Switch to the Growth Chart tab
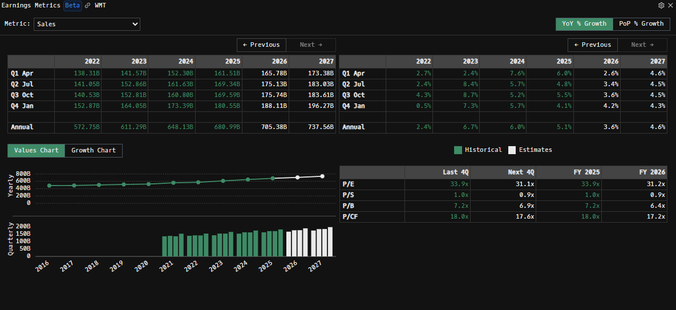The width and height of the screenshot is (676, 310). (94, 151)
